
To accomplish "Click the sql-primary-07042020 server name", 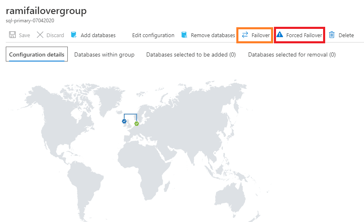I will click(30, 20).
